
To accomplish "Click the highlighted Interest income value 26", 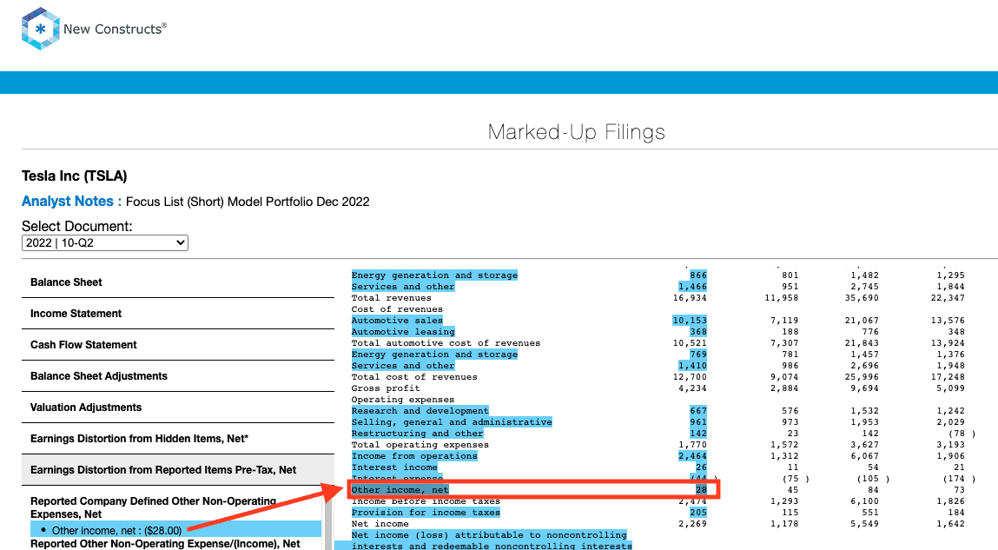I will (702, 467).
